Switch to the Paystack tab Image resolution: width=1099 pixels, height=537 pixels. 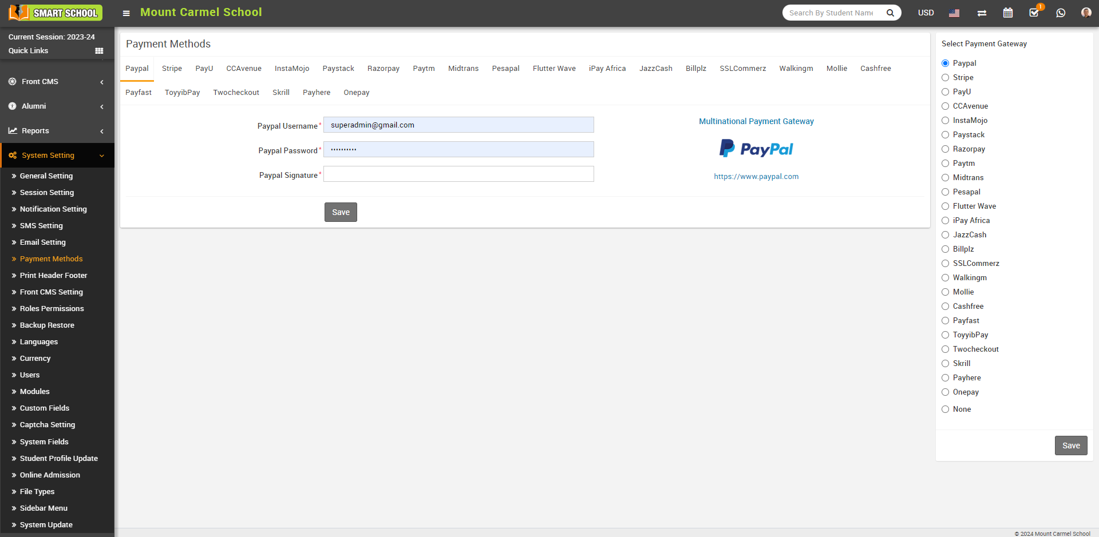[x=338, y=69]
